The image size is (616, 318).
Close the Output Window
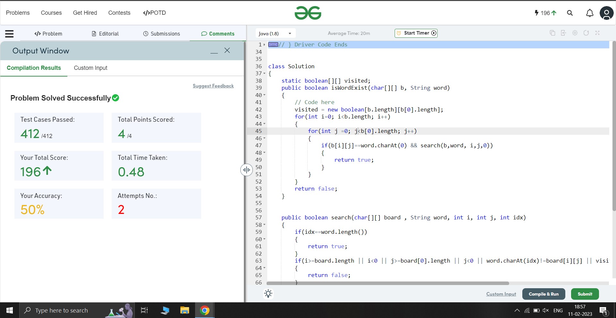pyautogui.click(x=227, y=50)
